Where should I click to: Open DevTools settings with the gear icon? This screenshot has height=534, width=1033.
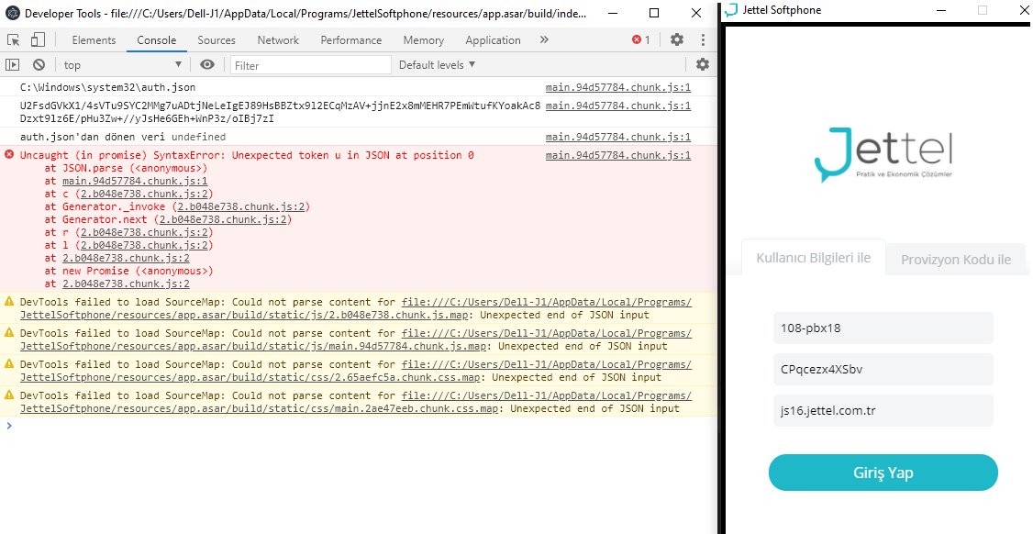coord(676,40)
